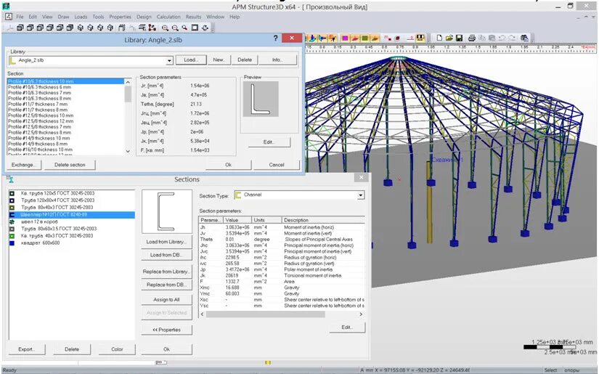
Task: Open the Calculation menu
Action: point(168,17)
